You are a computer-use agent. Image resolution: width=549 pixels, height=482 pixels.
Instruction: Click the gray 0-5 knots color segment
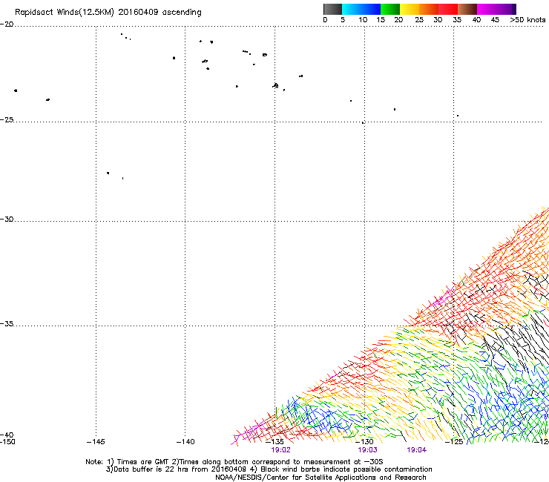pyautogui.click(x=332, y=9)
